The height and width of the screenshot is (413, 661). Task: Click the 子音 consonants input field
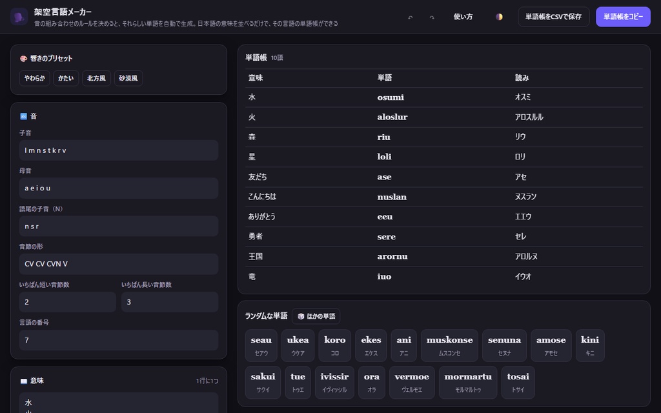pos(119,150)
